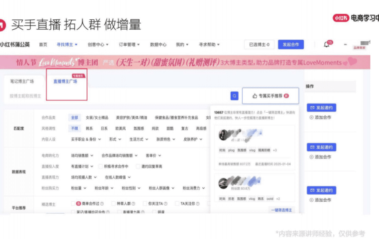Enable the 你关注TA checkbox
The width and height of the screenshot is (379, 239).
(144, 204)
